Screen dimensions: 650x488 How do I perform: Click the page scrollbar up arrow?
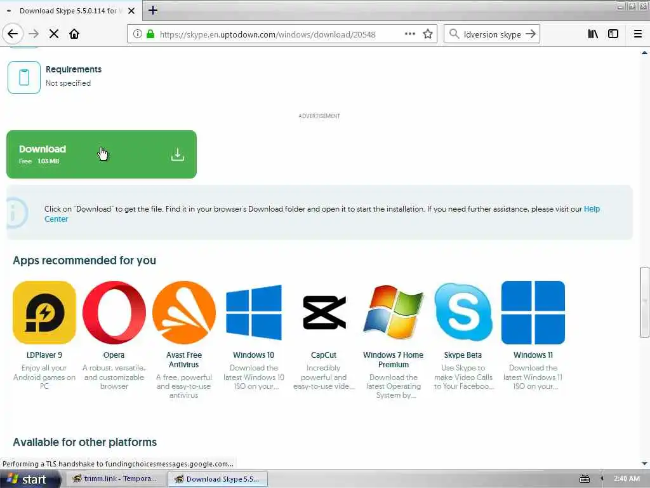point(645,53)
